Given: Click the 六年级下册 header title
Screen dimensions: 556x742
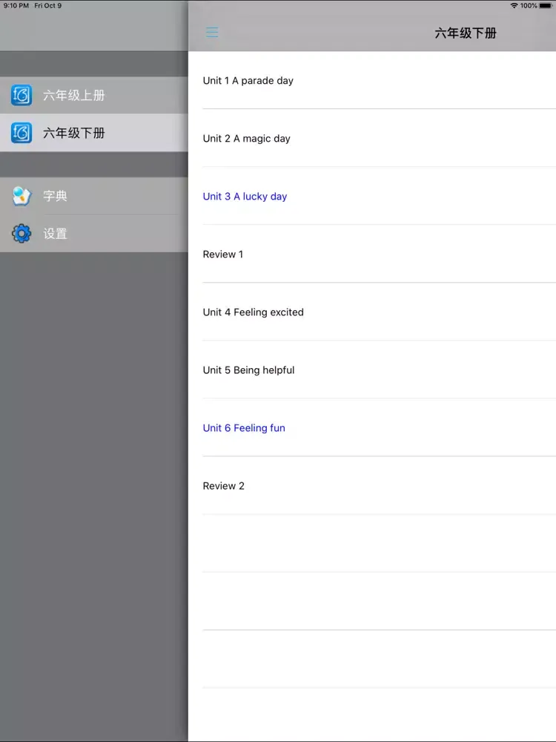Looking at the screenshot, I should (x=466, y=33).
